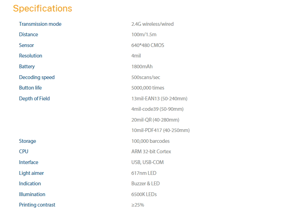Select the USB, USB-COM interface value
Screen dimensions: 282x209
tap(147, 162)
